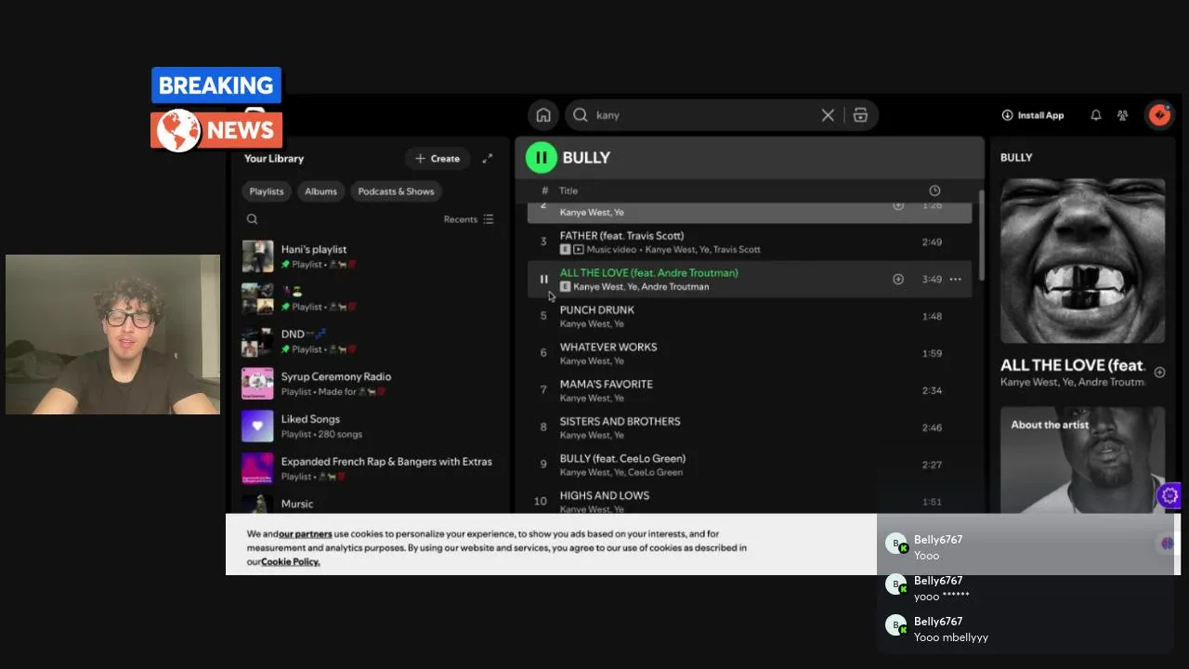This screenshot has height=669, width=1189.
Task: Click purple settings gear extension icon
Action: 1169,496
